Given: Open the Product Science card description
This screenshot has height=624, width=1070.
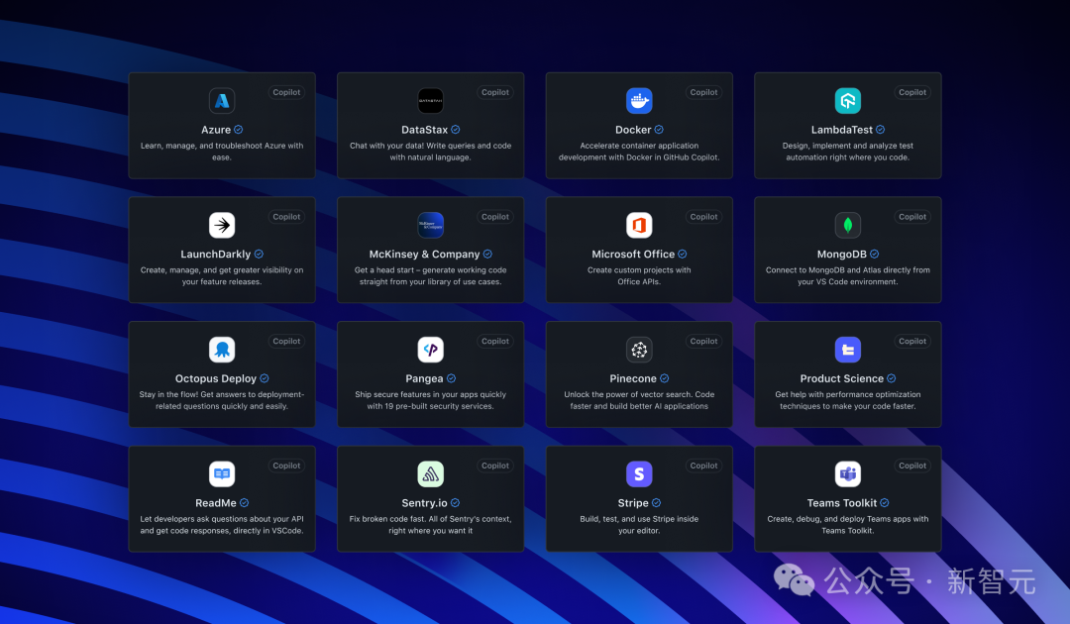Looking at the screenshot, I should [847, 400].
